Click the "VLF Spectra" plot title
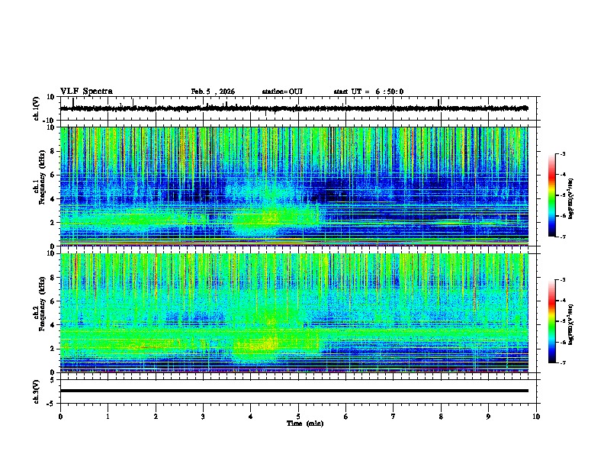The image size is (604, 467). 86,92
